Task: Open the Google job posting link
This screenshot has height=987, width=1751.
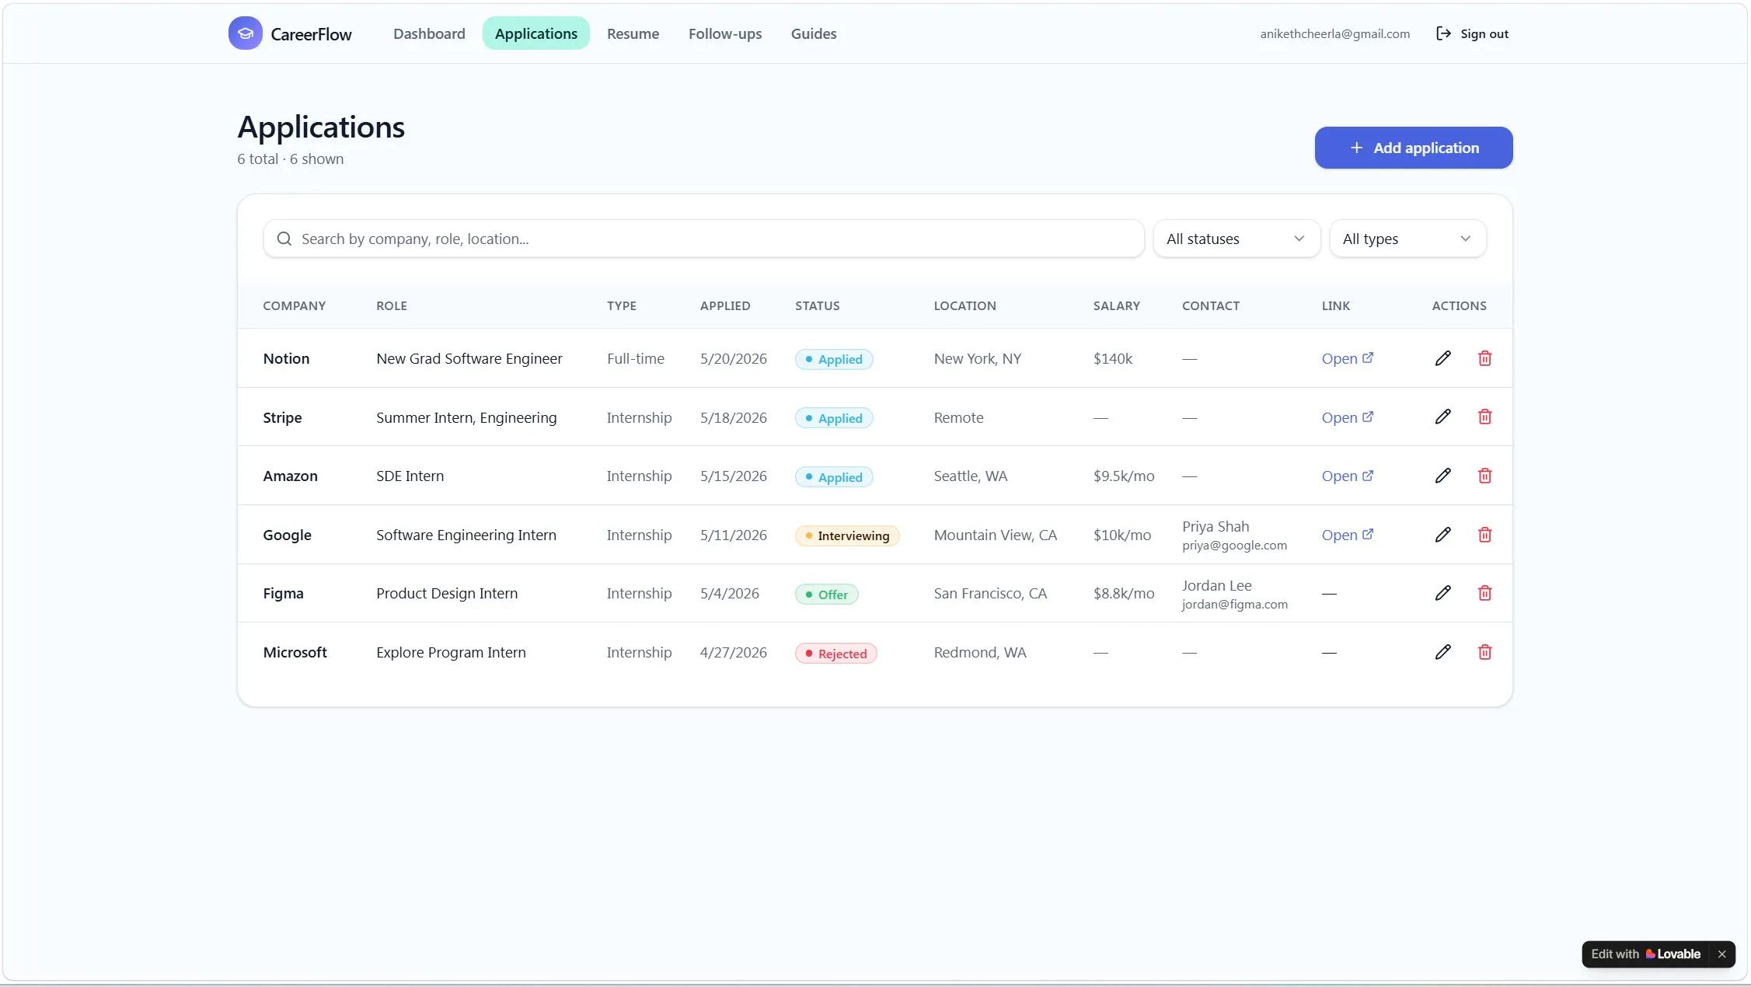Action: point(1348,535)
